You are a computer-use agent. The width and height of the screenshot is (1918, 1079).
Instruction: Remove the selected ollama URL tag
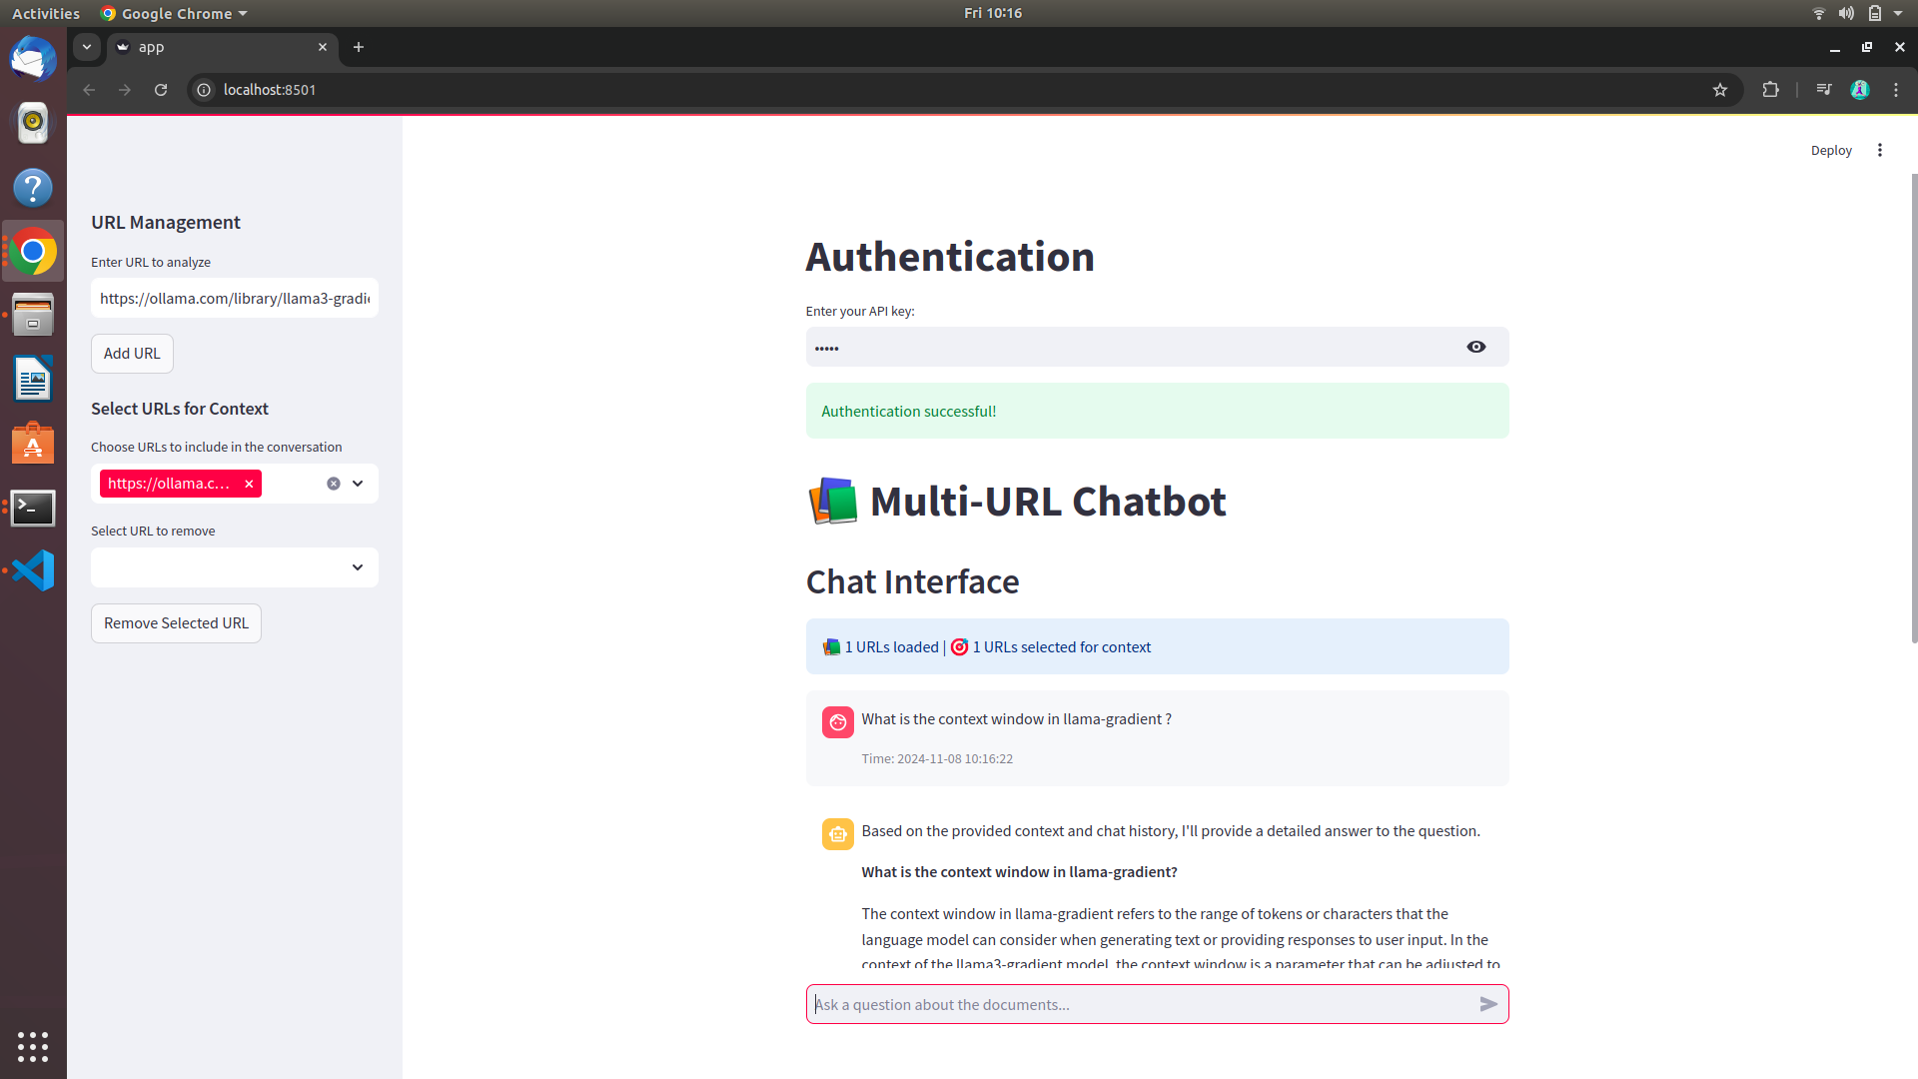pos(249,484)
